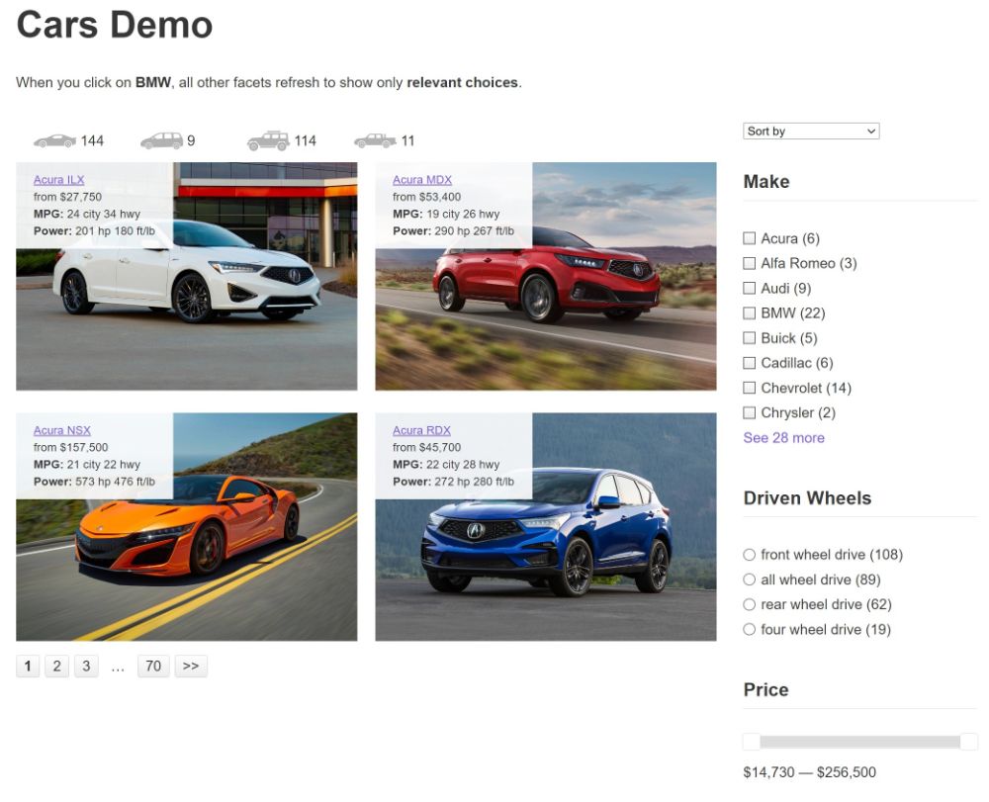Screen dimensions: 989x802
Task: Choose four wheel drive option
Action: point(749,629)
